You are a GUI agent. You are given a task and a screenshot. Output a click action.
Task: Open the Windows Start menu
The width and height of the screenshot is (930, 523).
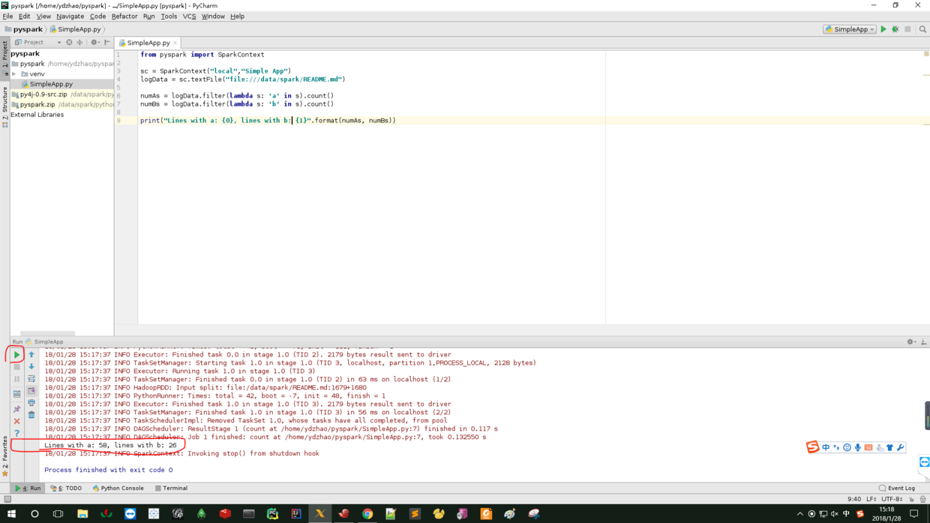(10, 514)
